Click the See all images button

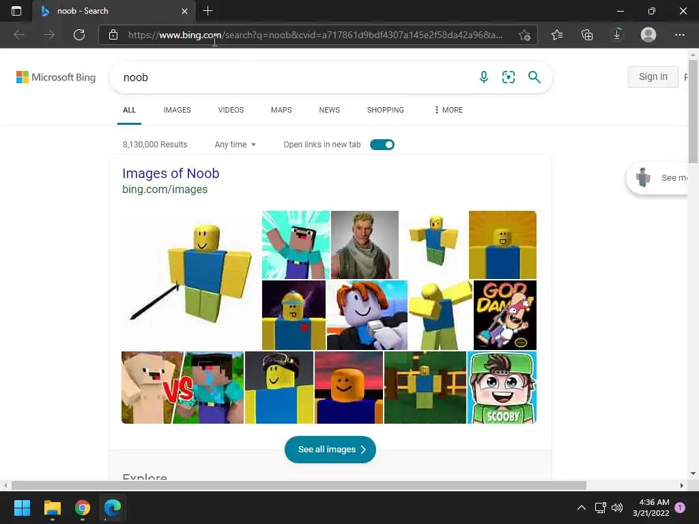click(330, 449)
